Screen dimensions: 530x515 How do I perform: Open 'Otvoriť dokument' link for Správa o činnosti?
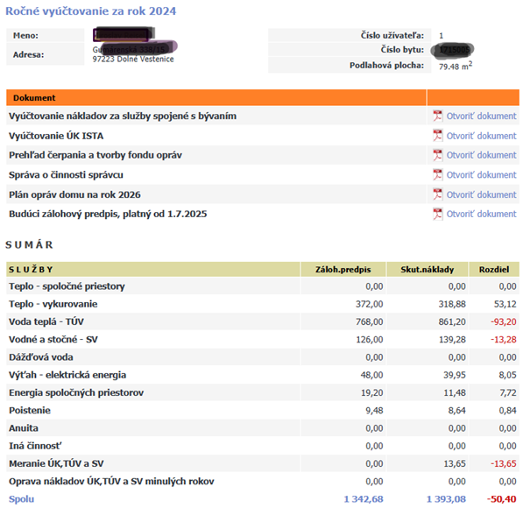(x=481, y=175)
